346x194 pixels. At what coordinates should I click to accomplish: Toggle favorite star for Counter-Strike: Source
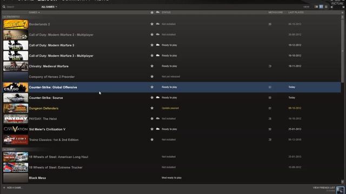152,98
